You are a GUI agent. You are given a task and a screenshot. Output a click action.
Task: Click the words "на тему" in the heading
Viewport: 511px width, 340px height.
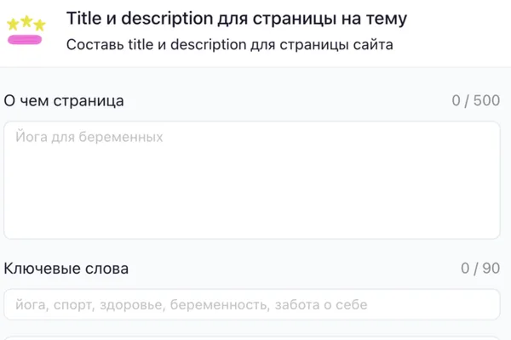coord(378,18)
